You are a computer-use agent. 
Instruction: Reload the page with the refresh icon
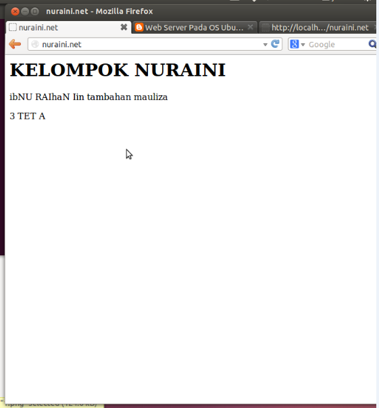(x=275, y=44)
